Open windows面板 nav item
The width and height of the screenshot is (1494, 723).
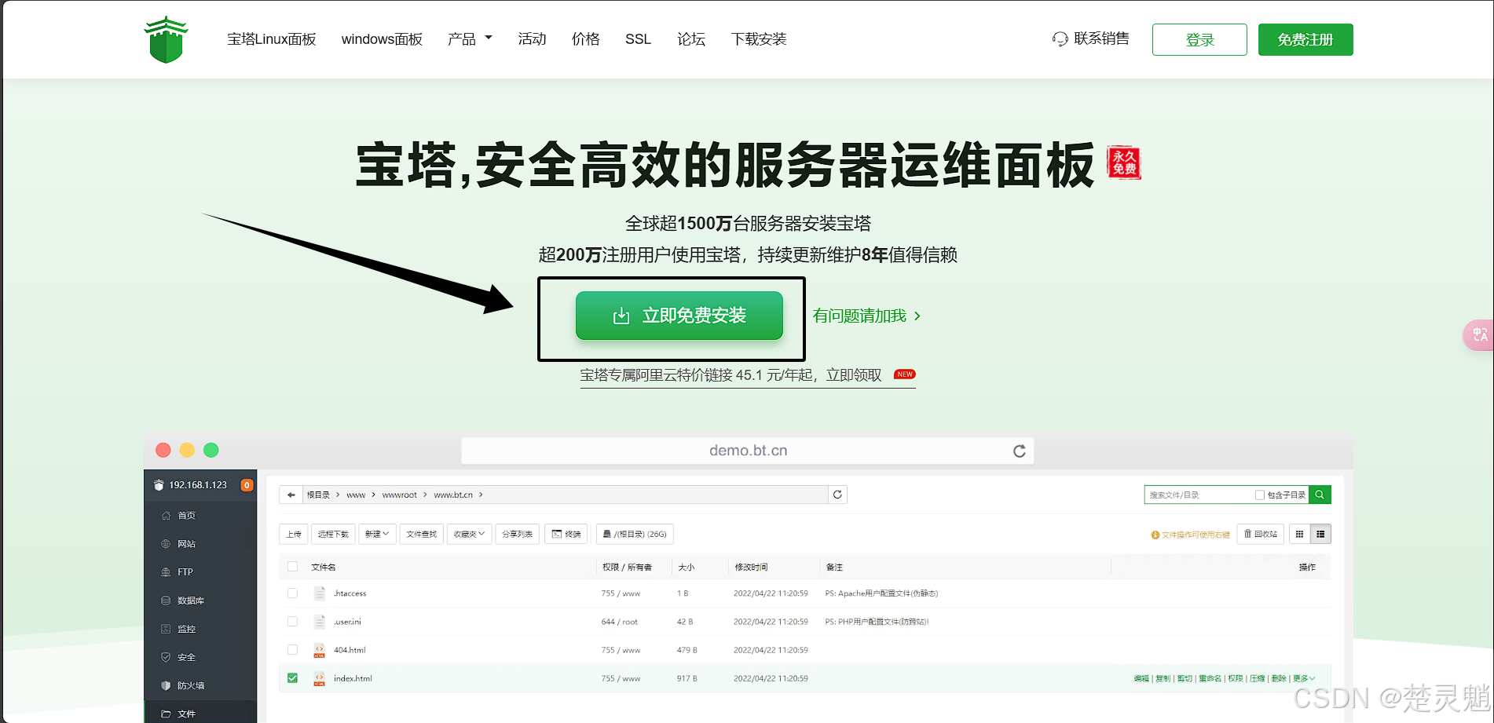click(382, 39)
